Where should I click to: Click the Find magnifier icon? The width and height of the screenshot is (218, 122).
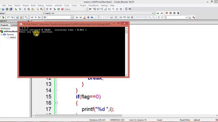coord(37,9)
